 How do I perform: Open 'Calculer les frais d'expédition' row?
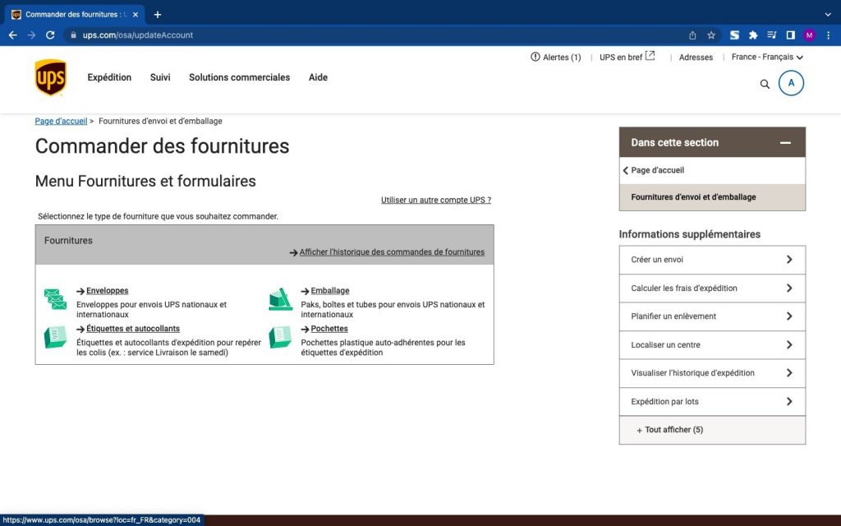pos(712,288)
